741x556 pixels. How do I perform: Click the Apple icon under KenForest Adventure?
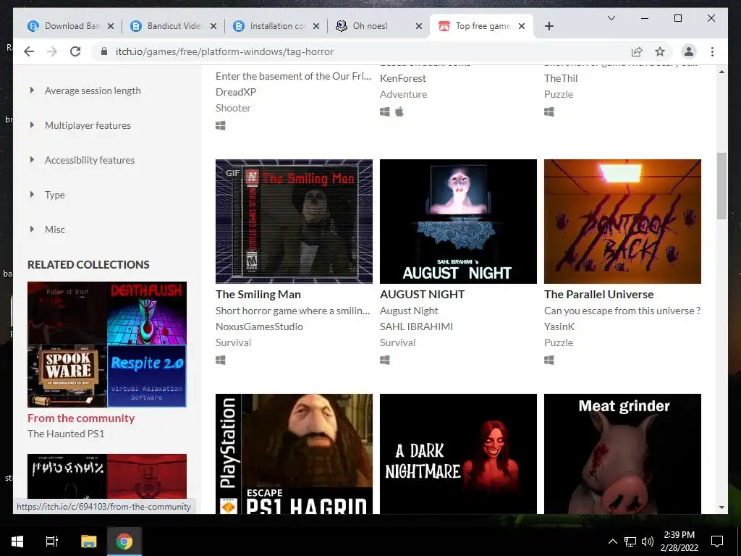click(399, 111)
